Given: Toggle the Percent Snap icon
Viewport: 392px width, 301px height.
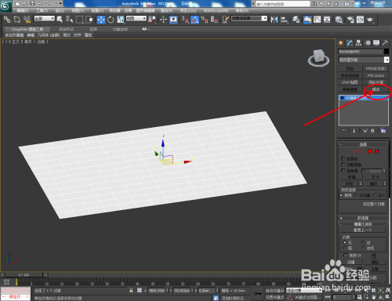Looking at the screenshot, I should tap(205, 20).
